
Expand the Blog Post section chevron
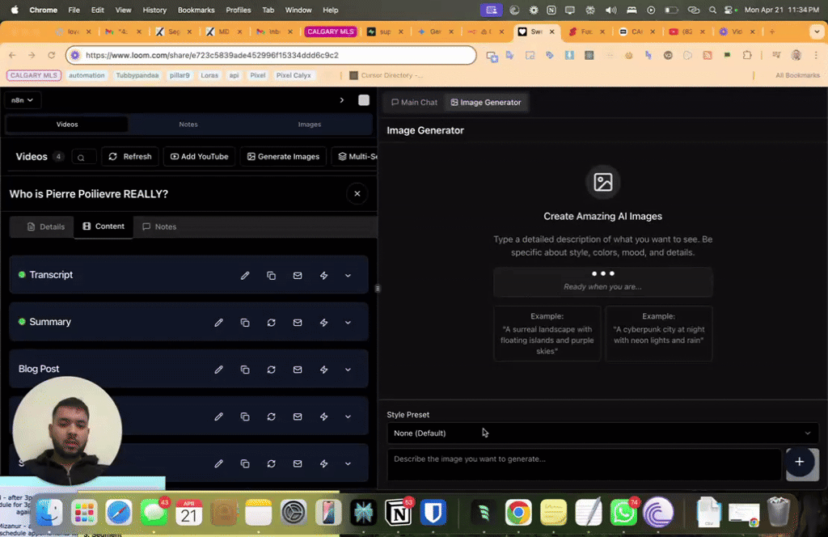348,370
